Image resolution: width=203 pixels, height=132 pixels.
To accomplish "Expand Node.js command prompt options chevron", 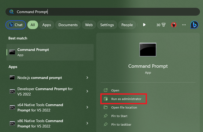I will coord(87,78).
